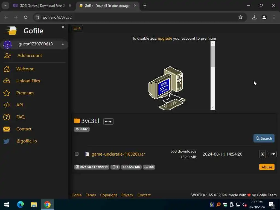Image resolution: width=280 pixels, height=210 pixels.
Task: Close the GOG Games tab
Action: click(70, 6)
